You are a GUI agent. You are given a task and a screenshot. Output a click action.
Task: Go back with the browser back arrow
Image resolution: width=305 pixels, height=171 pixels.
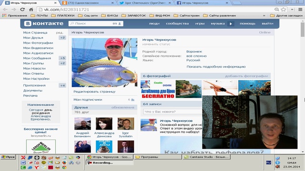click(x=5, y=9)
